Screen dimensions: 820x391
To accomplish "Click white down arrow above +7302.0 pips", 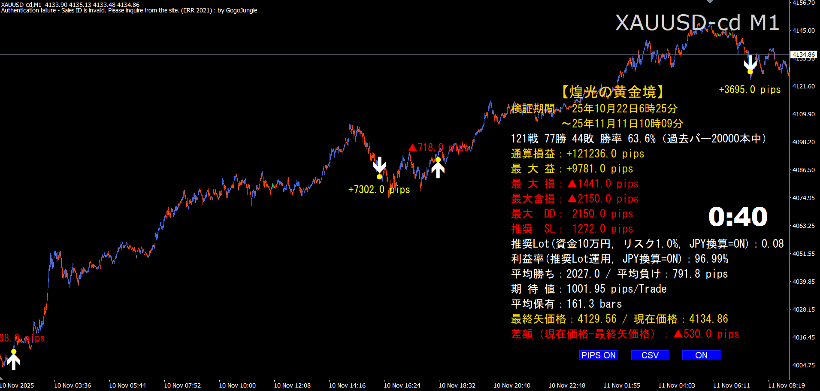I will pyautogui.click(x=379, y=164).
